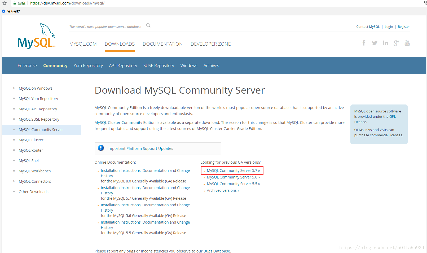The width and height of the screenshot is (427, 253).
Task: Expand MySQL on Windows sidebar arrow
Action: point(14,88)
